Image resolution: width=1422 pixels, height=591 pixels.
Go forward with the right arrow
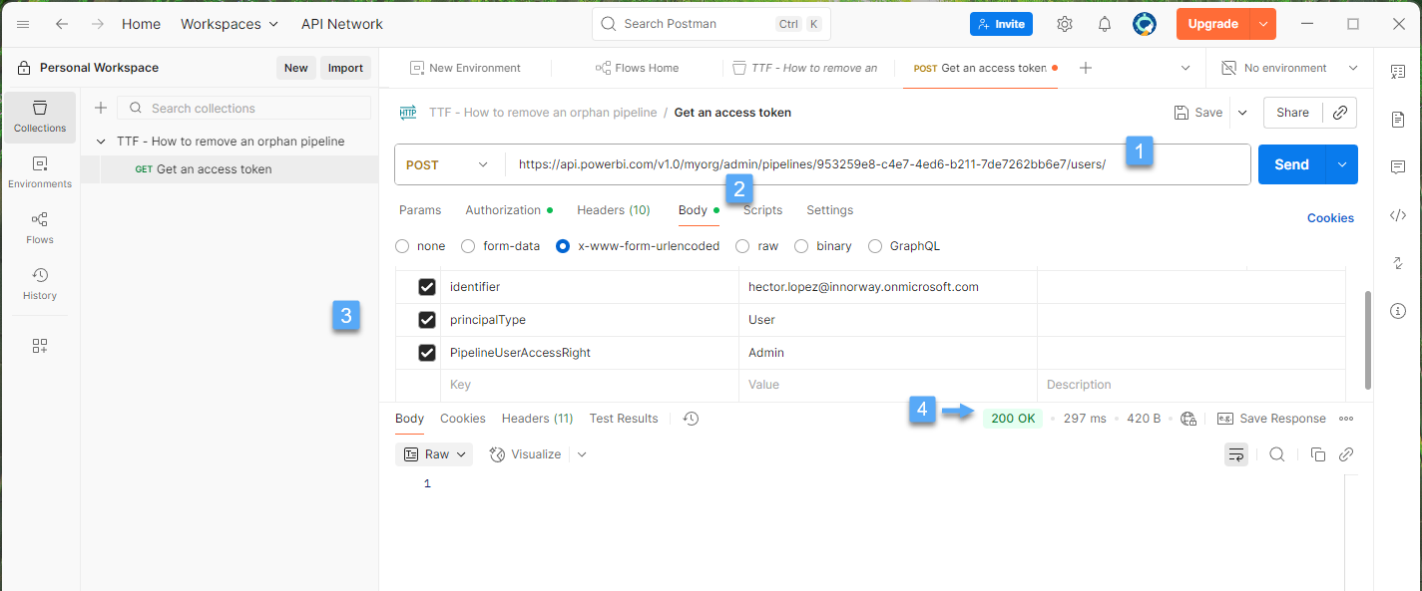click(98, 24)
